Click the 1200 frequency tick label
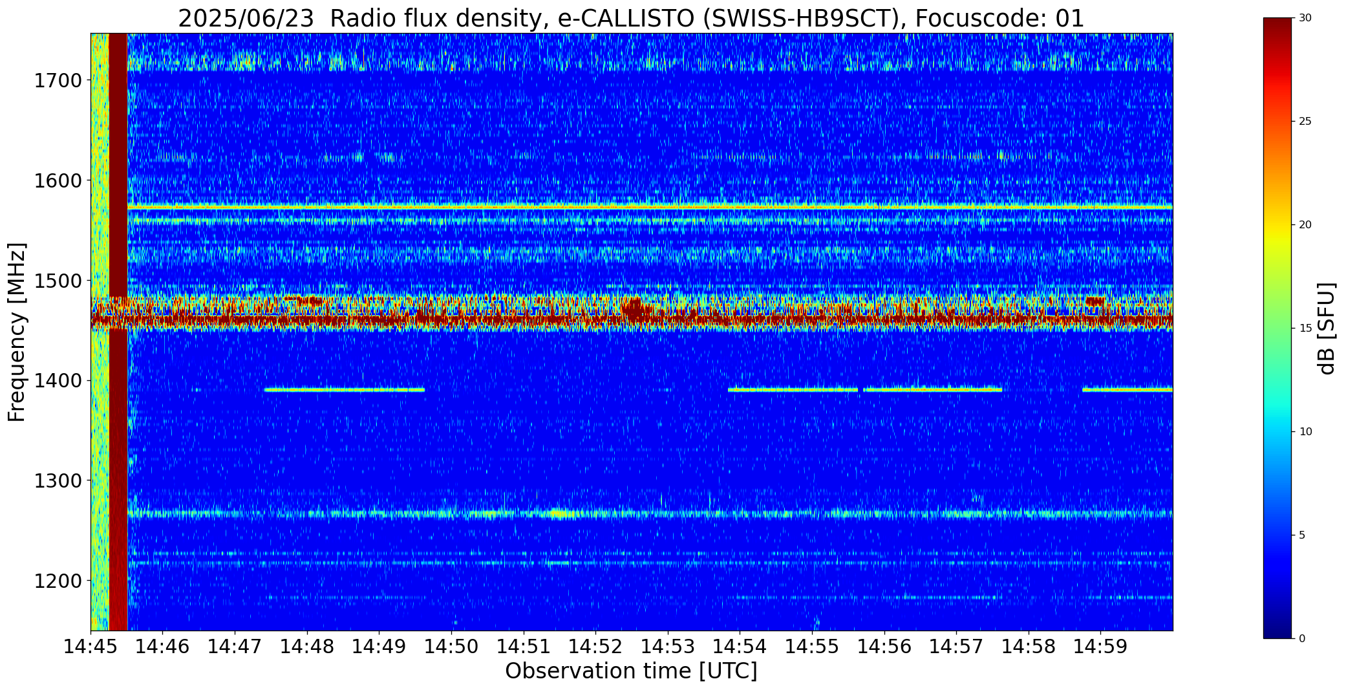This screenshot has width=1346, height=690. click(58, 581)
